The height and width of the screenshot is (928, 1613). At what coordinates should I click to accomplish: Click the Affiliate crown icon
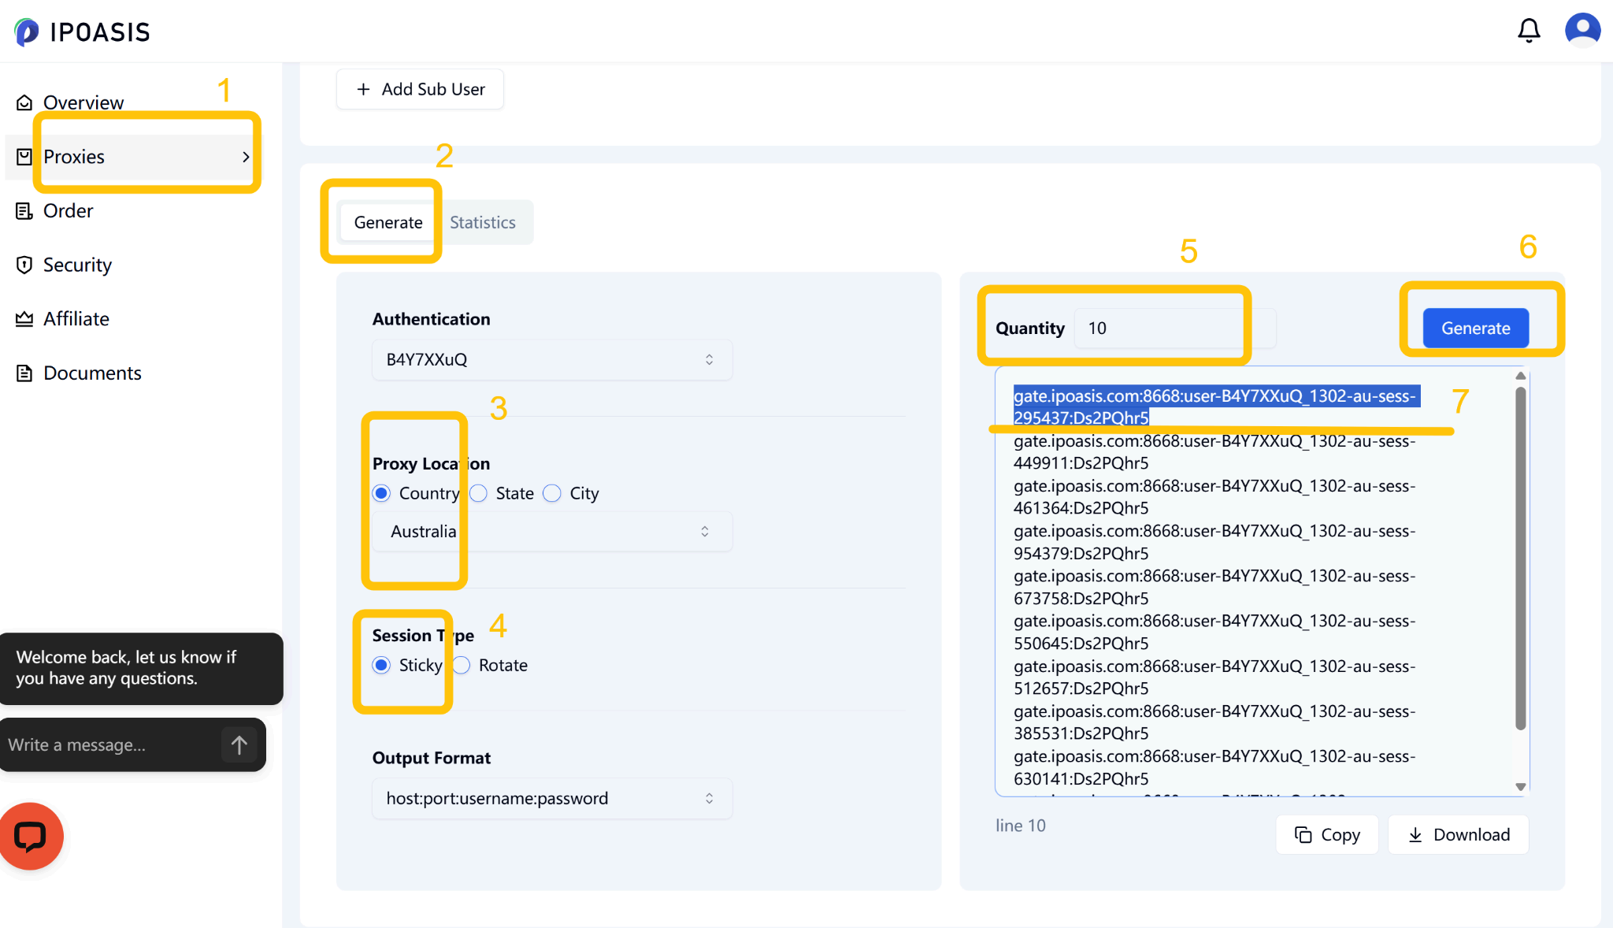[24, 319]
